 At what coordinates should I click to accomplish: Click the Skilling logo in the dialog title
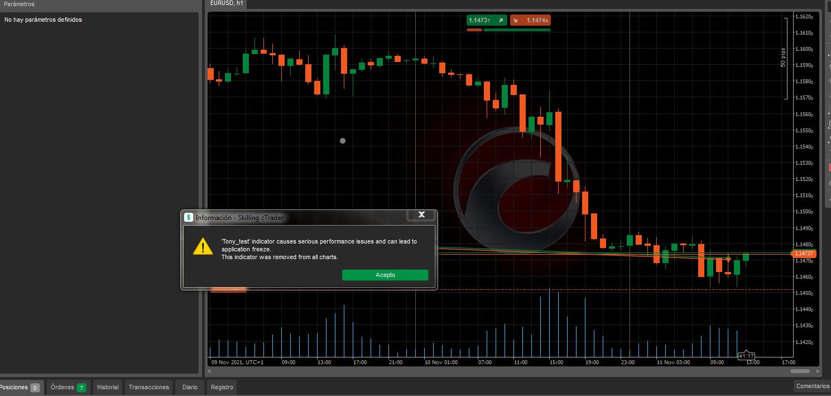click(x=189, y=217)
